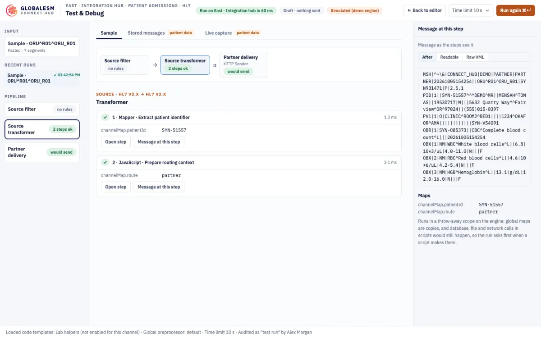541x338 pixels.
Task: Select Partner delivery in the Pipeline sidebar
Action: [x=42, y=152]
